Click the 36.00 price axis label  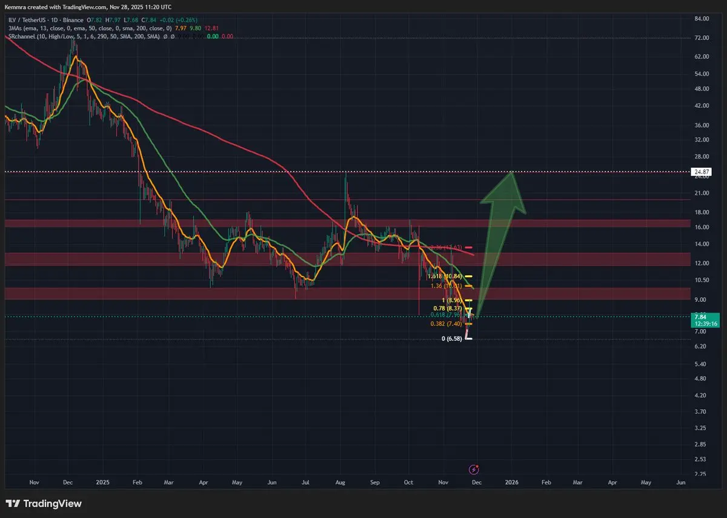tap(702, 125)
